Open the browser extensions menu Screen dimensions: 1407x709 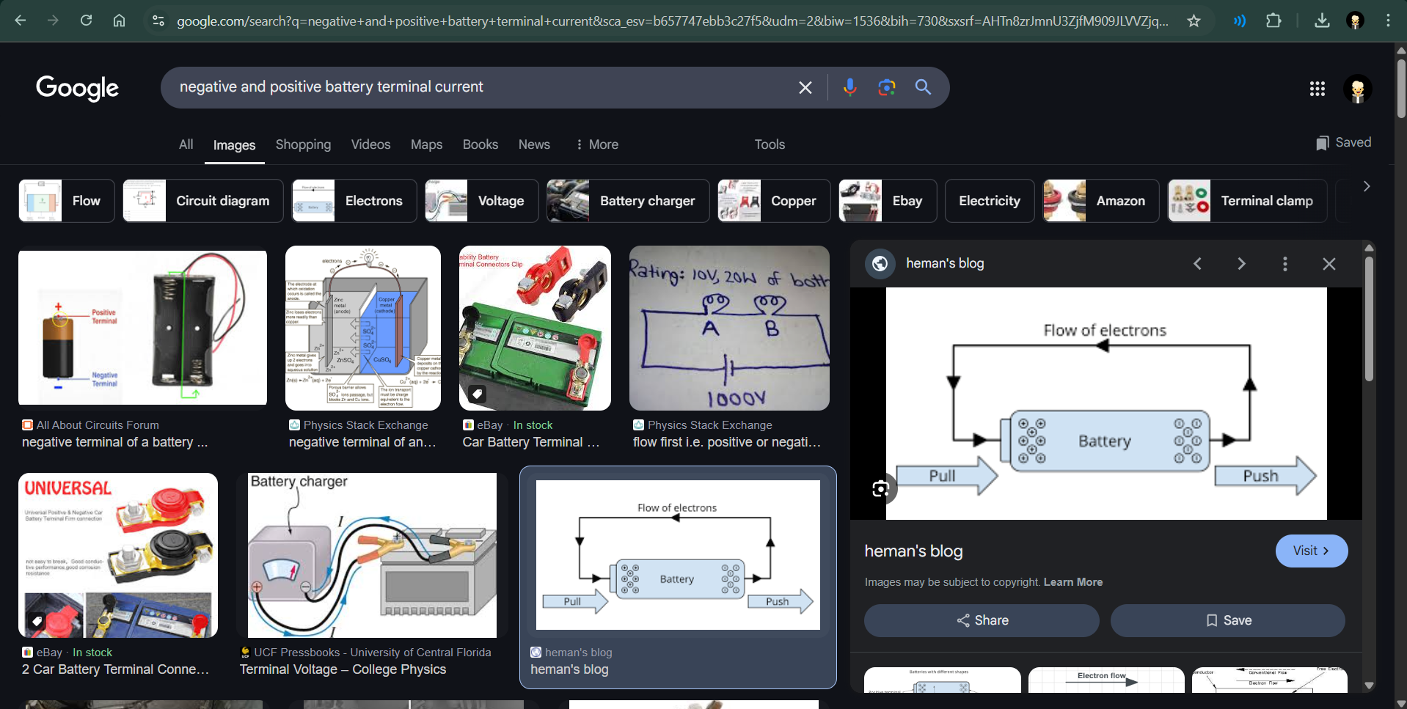point(1273,21)
